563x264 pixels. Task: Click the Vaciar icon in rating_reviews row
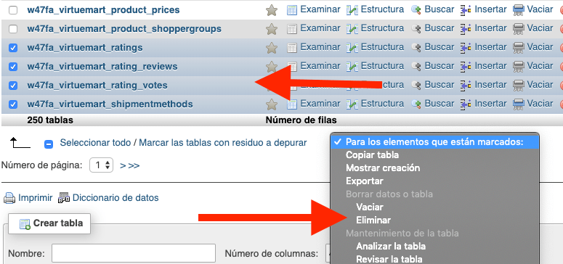519,66
